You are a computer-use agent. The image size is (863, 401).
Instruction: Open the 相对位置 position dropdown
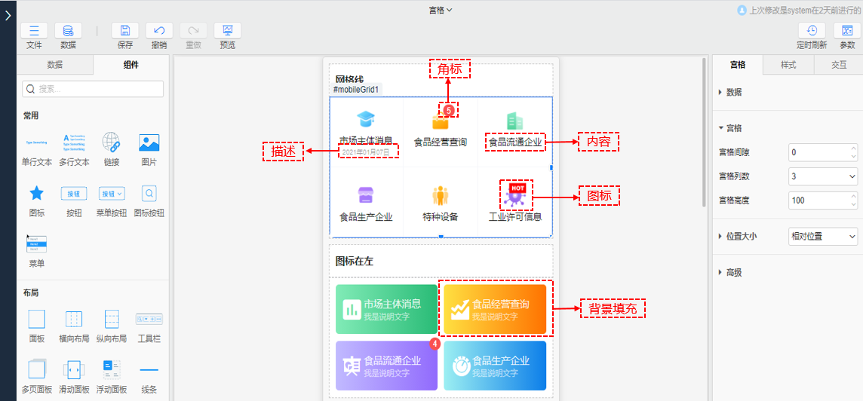pyautogui.click(x=822, y=237)
